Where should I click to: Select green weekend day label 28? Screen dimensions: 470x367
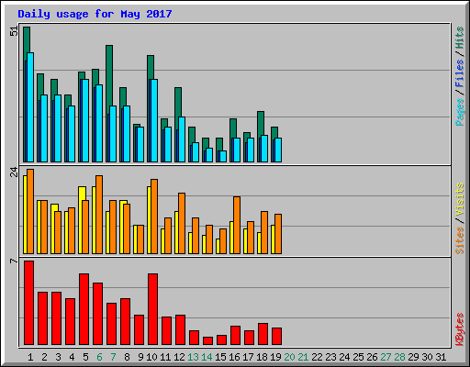click(x=399, y=357)
